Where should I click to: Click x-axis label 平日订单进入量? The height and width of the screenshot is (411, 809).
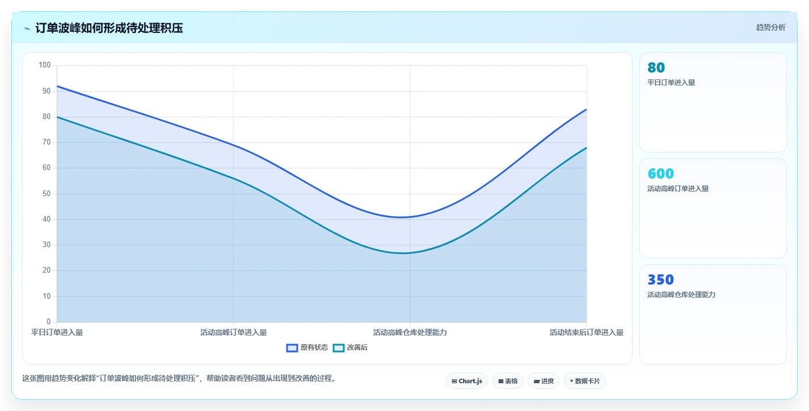(57, 332)
